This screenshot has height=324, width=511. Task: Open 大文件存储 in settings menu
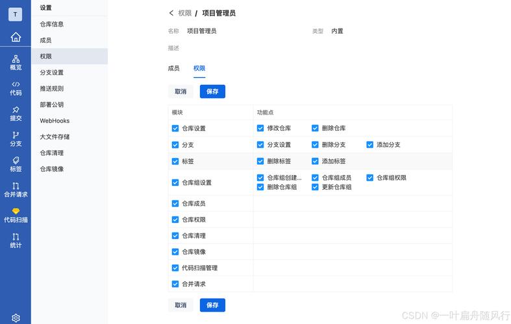click(69, 137)
